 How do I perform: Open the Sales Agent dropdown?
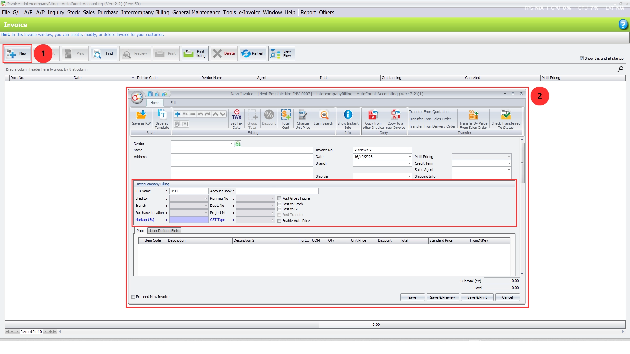click(x=509, y=170)
